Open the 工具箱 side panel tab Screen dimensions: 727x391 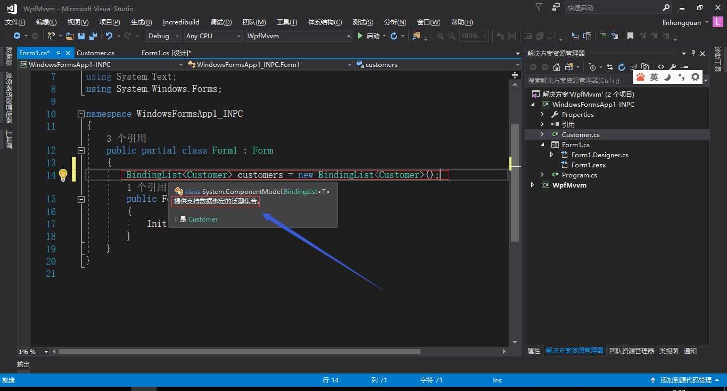(9, 139)
